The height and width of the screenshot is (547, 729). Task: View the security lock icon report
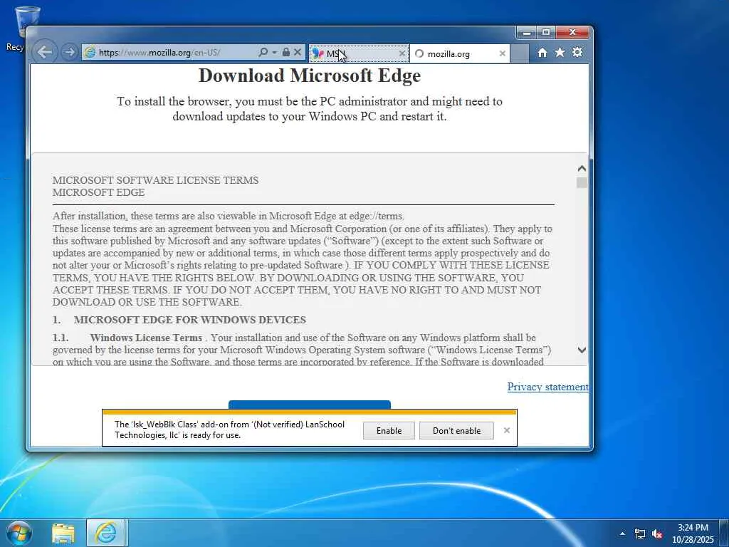click(x=286, y=52)
